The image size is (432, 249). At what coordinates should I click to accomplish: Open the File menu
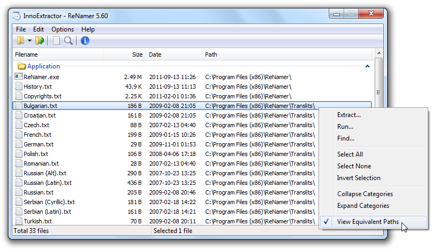click(x=21, y=29)
